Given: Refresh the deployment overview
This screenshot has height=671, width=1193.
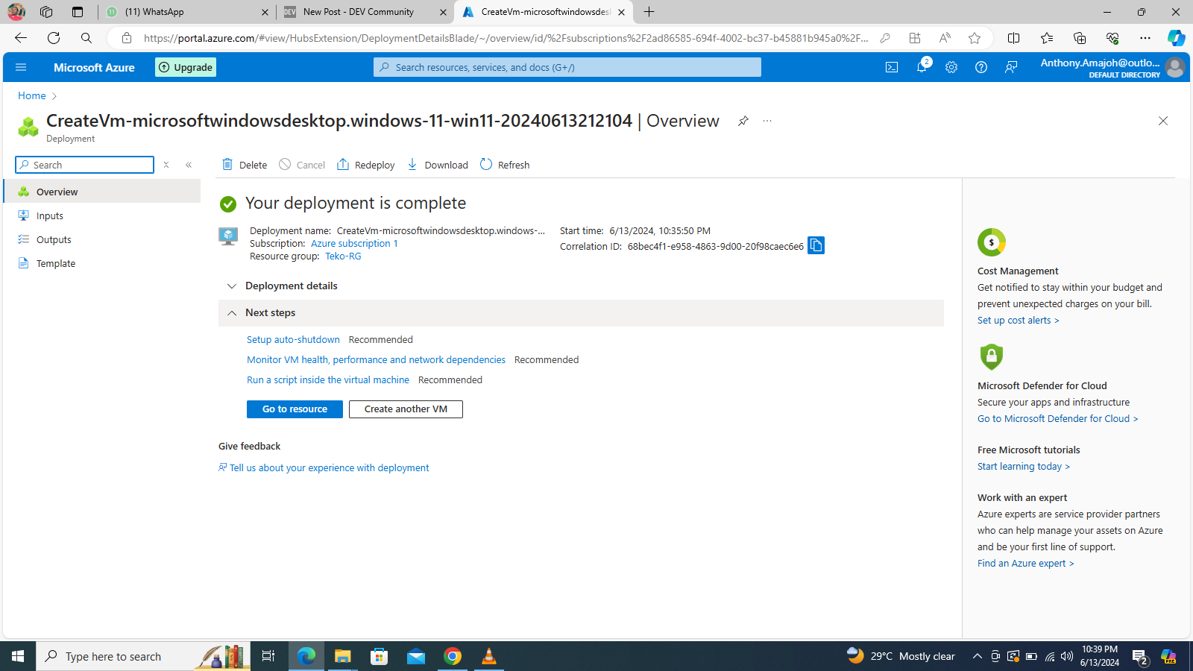Looking at the screenshot, I should [505, 165].
